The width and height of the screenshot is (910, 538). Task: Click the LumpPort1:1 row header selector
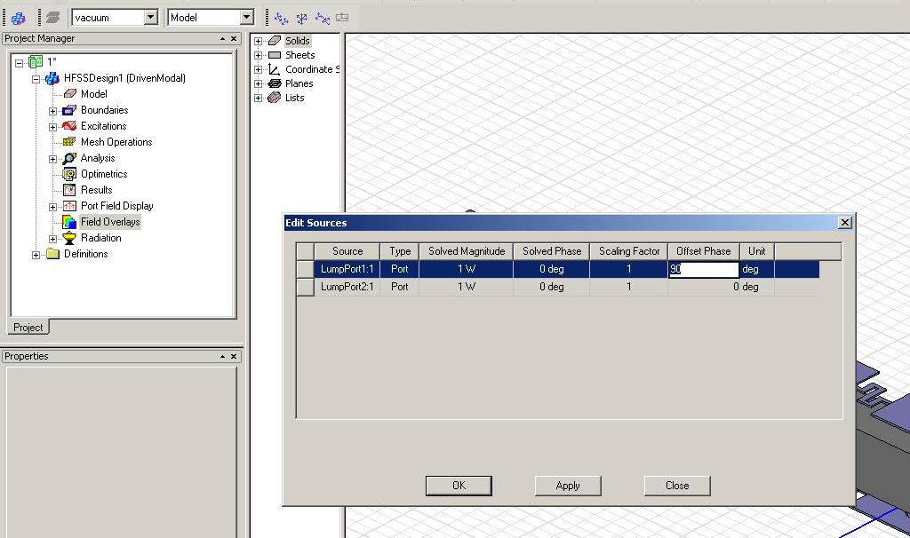306,269
